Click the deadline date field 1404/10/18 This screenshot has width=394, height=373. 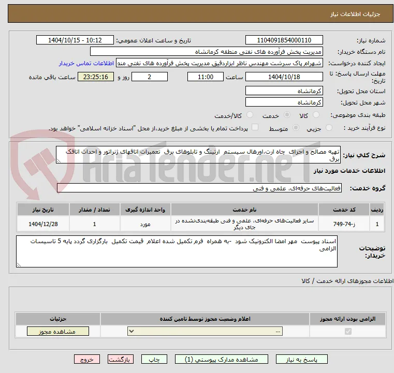pos(284,77)
